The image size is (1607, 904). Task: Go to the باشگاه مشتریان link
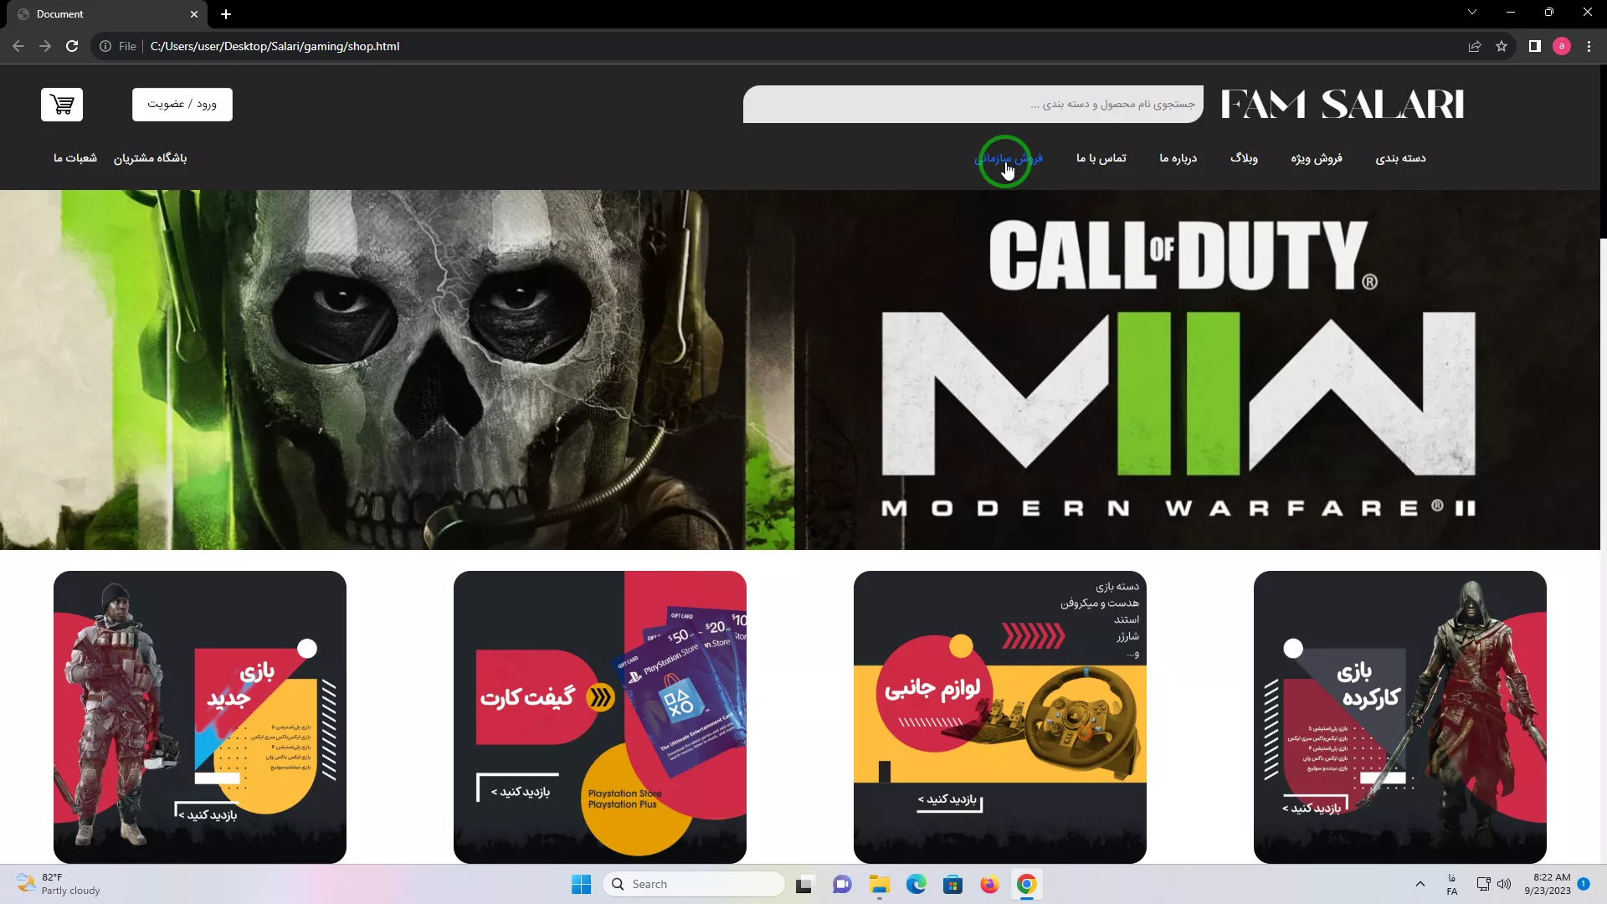point(150,158)
